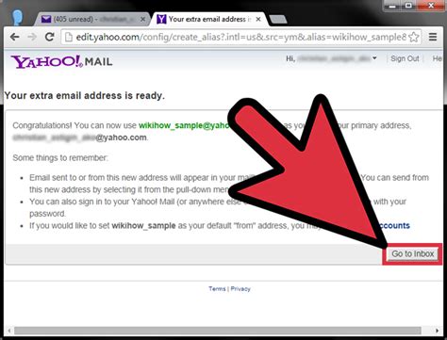Minimize the browser window

tap(392, 6)
